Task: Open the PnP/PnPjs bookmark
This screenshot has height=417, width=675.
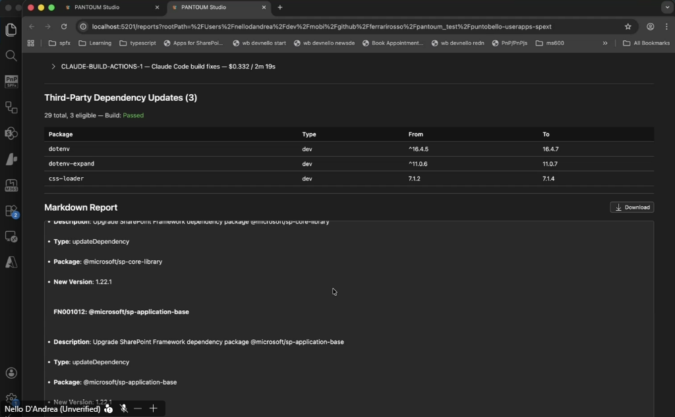Action: [x=510, y=43]
